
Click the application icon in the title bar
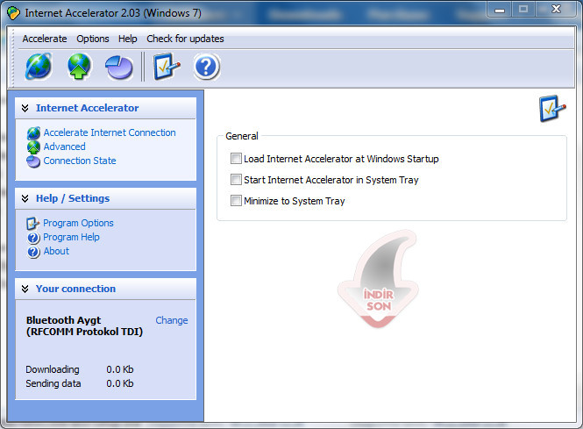(x=13, y=13)
